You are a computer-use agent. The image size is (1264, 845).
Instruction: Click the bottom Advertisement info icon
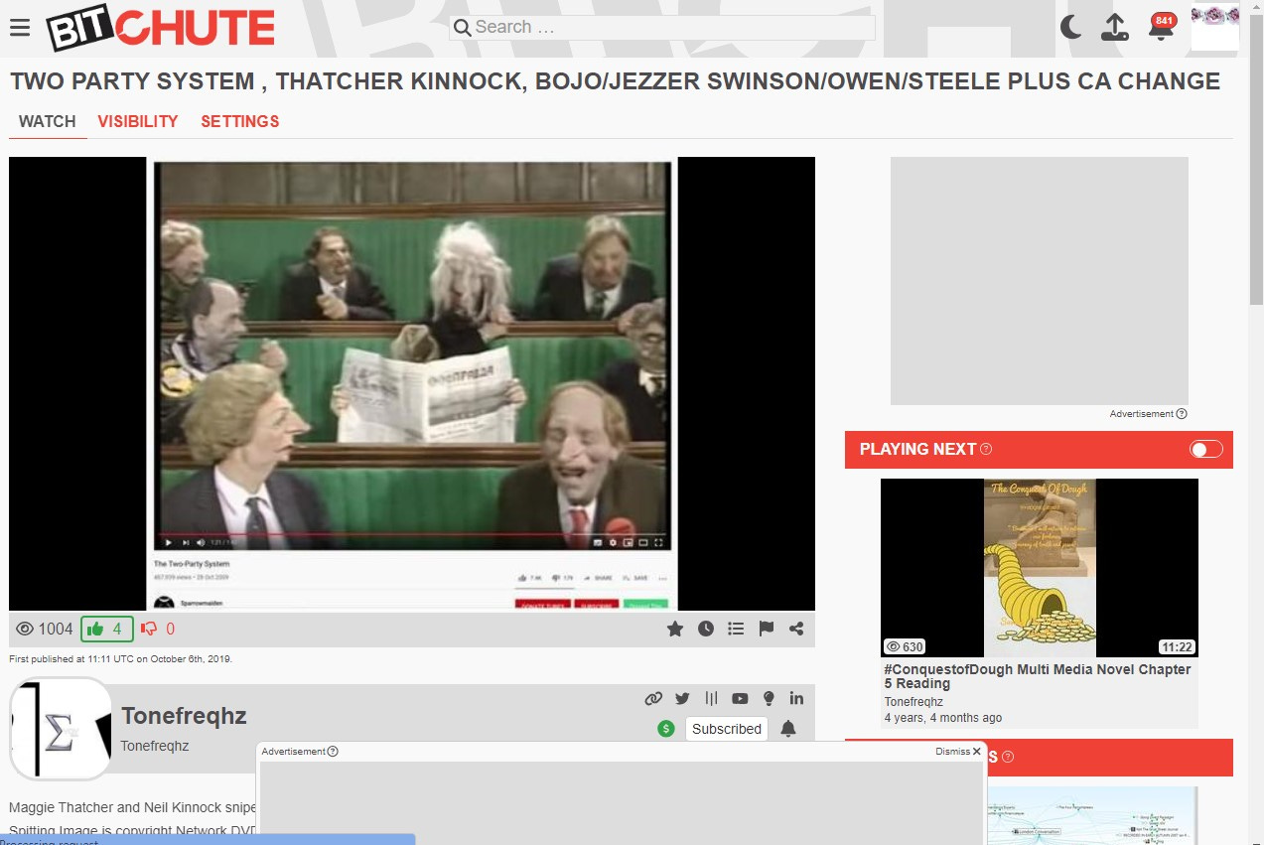(x=333, y=752)
